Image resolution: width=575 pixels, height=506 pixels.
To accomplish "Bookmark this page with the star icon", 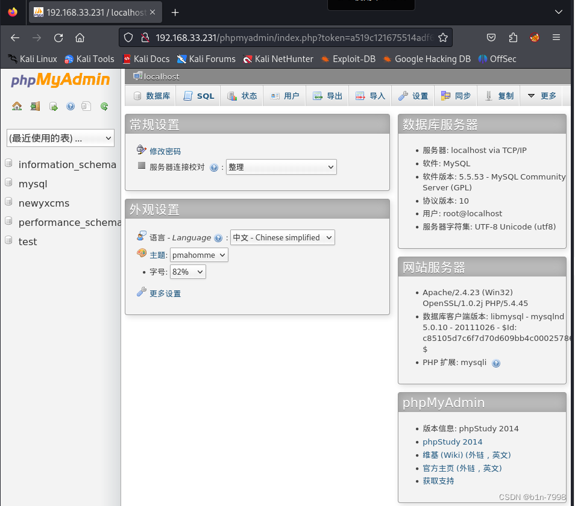I will tap(443, 37).
